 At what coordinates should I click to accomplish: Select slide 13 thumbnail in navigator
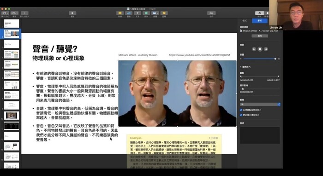(12, 146)
